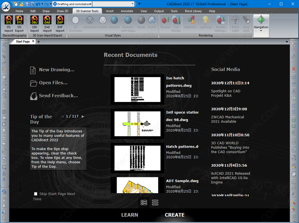
Task: Click the Save As icon in quick access toolbar
Action: [32, 4]
